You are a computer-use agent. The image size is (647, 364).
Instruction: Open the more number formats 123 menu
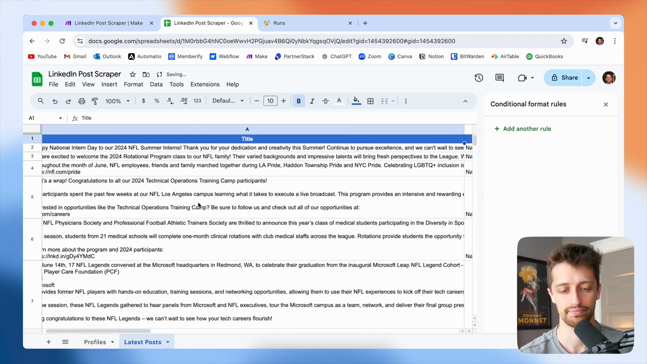[197, 101]
